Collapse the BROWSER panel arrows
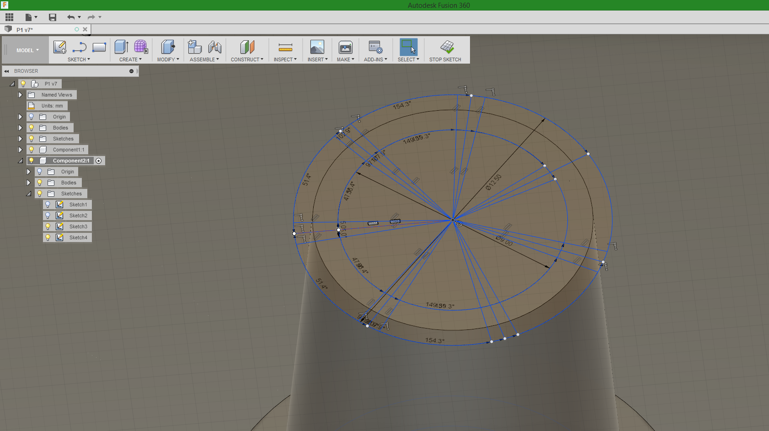This screenshot has height=431, width=769. coord(6,71)
